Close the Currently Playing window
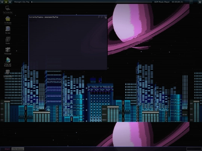This screenshot has width=202, height=151. click(x=105, y=17)
